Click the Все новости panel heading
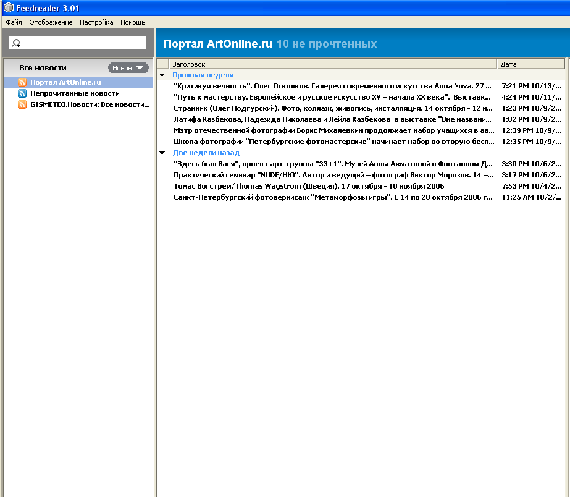 click(x=43, y=67)
